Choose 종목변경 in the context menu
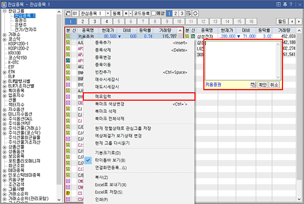Screen dimensions: 304x204 point(139,57)
